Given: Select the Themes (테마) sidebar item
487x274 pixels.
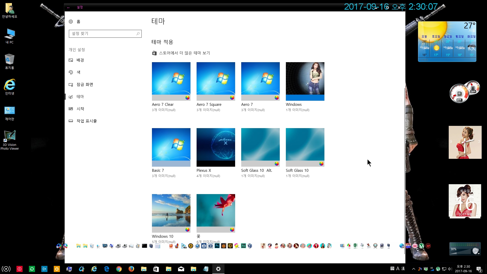Looking at the screenshot, I should [x=76, y=97].
